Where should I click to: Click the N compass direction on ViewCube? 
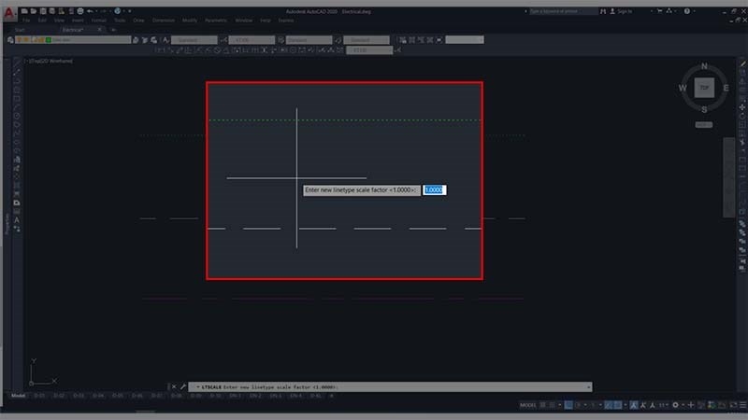coord(705,66)
